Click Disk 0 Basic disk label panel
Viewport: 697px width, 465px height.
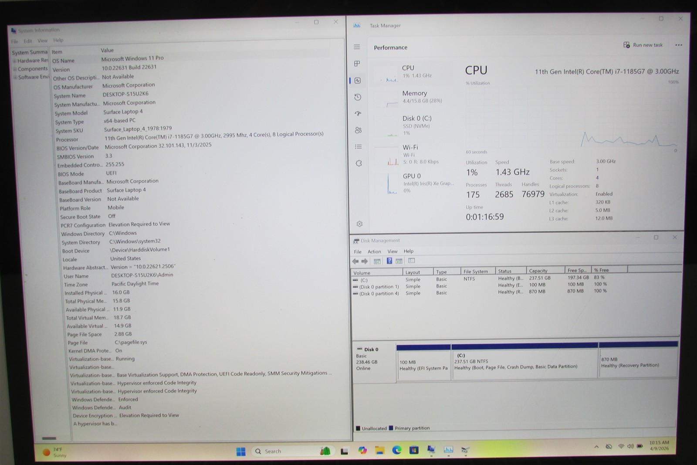[x=374, y=363]
